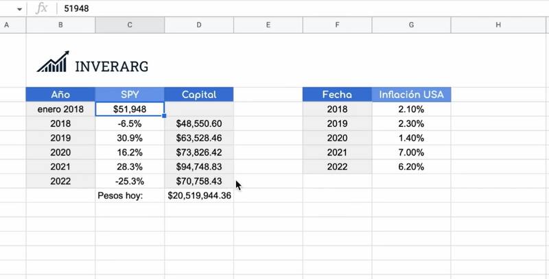Select column C header
This screenshot has width=549, height=279.
130,25
